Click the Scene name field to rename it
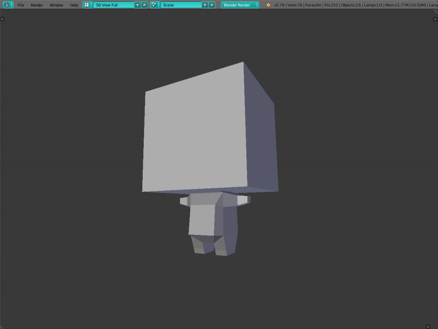The height and width of the screenshot is (329, 438). pos(182,5)
